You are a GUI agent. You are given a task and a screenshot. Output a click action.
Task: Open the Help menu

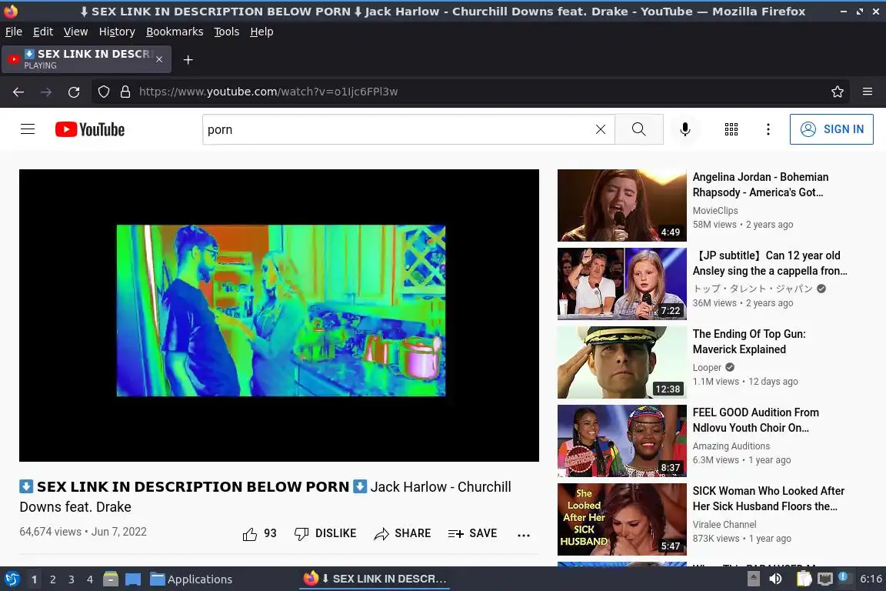click(x=261, y=32)
